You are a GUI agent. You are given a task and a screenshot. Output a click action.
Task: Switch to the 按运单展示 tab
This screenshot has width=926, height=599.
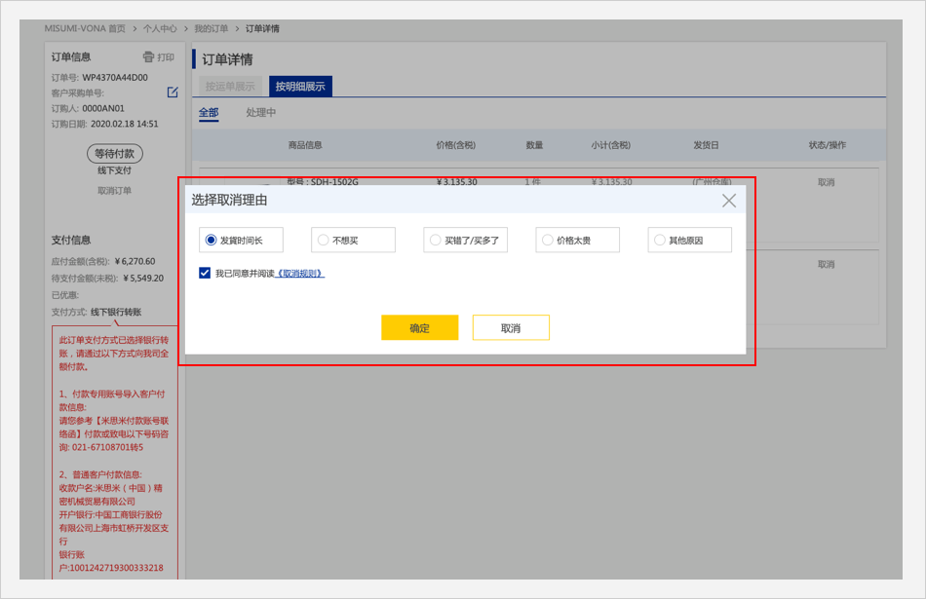(x=231, y=87)
